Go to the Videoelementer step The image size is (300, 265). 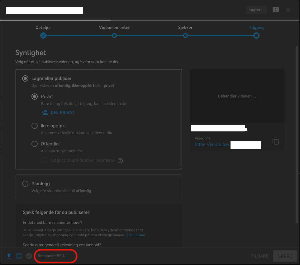tap(114, 35)
